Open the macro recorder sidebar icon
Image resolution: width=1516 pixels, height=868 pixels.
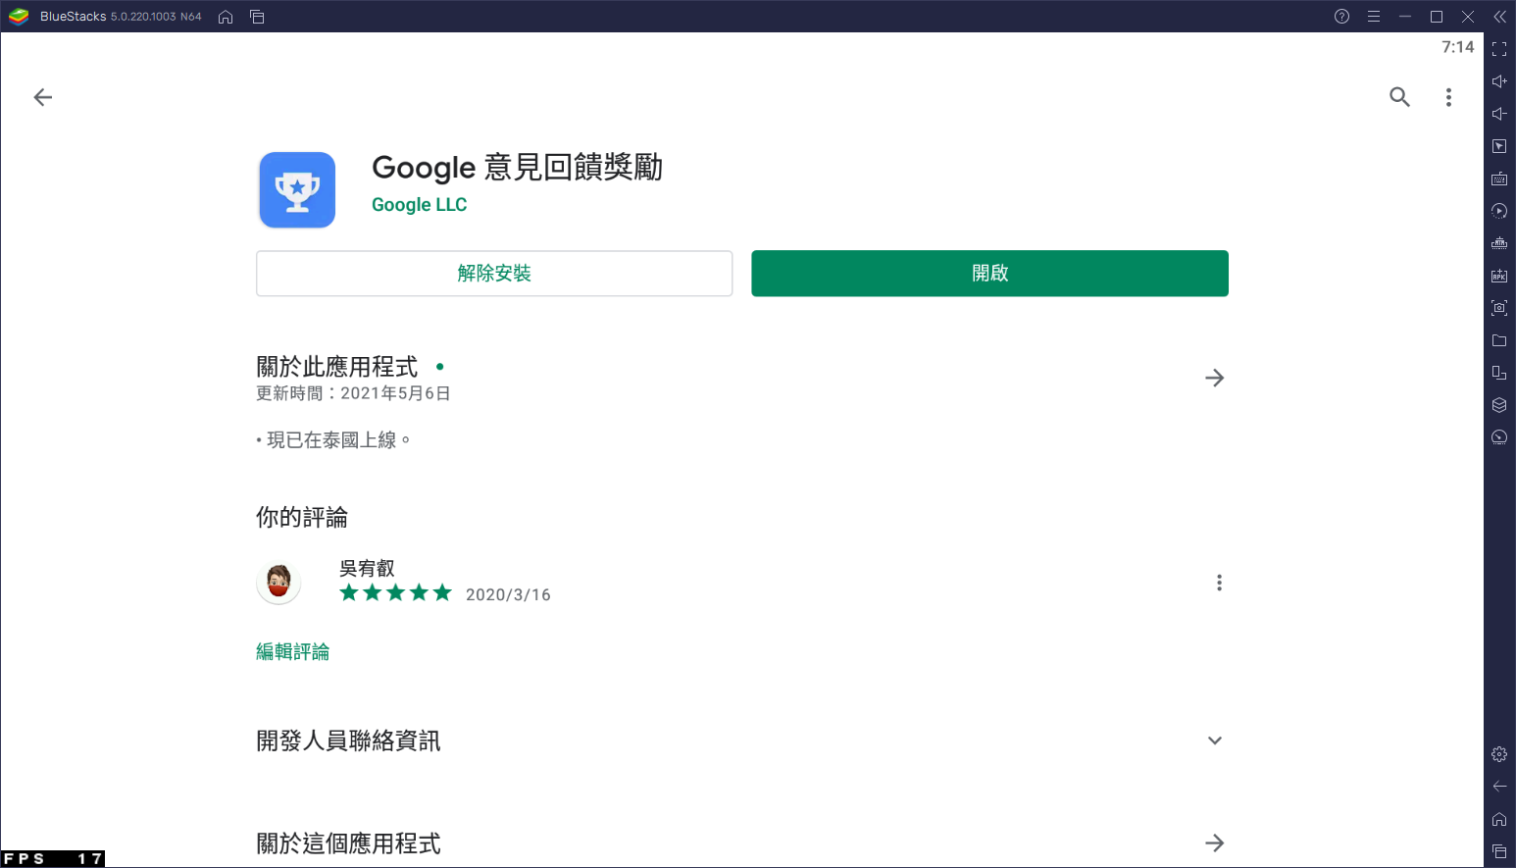1499,243
